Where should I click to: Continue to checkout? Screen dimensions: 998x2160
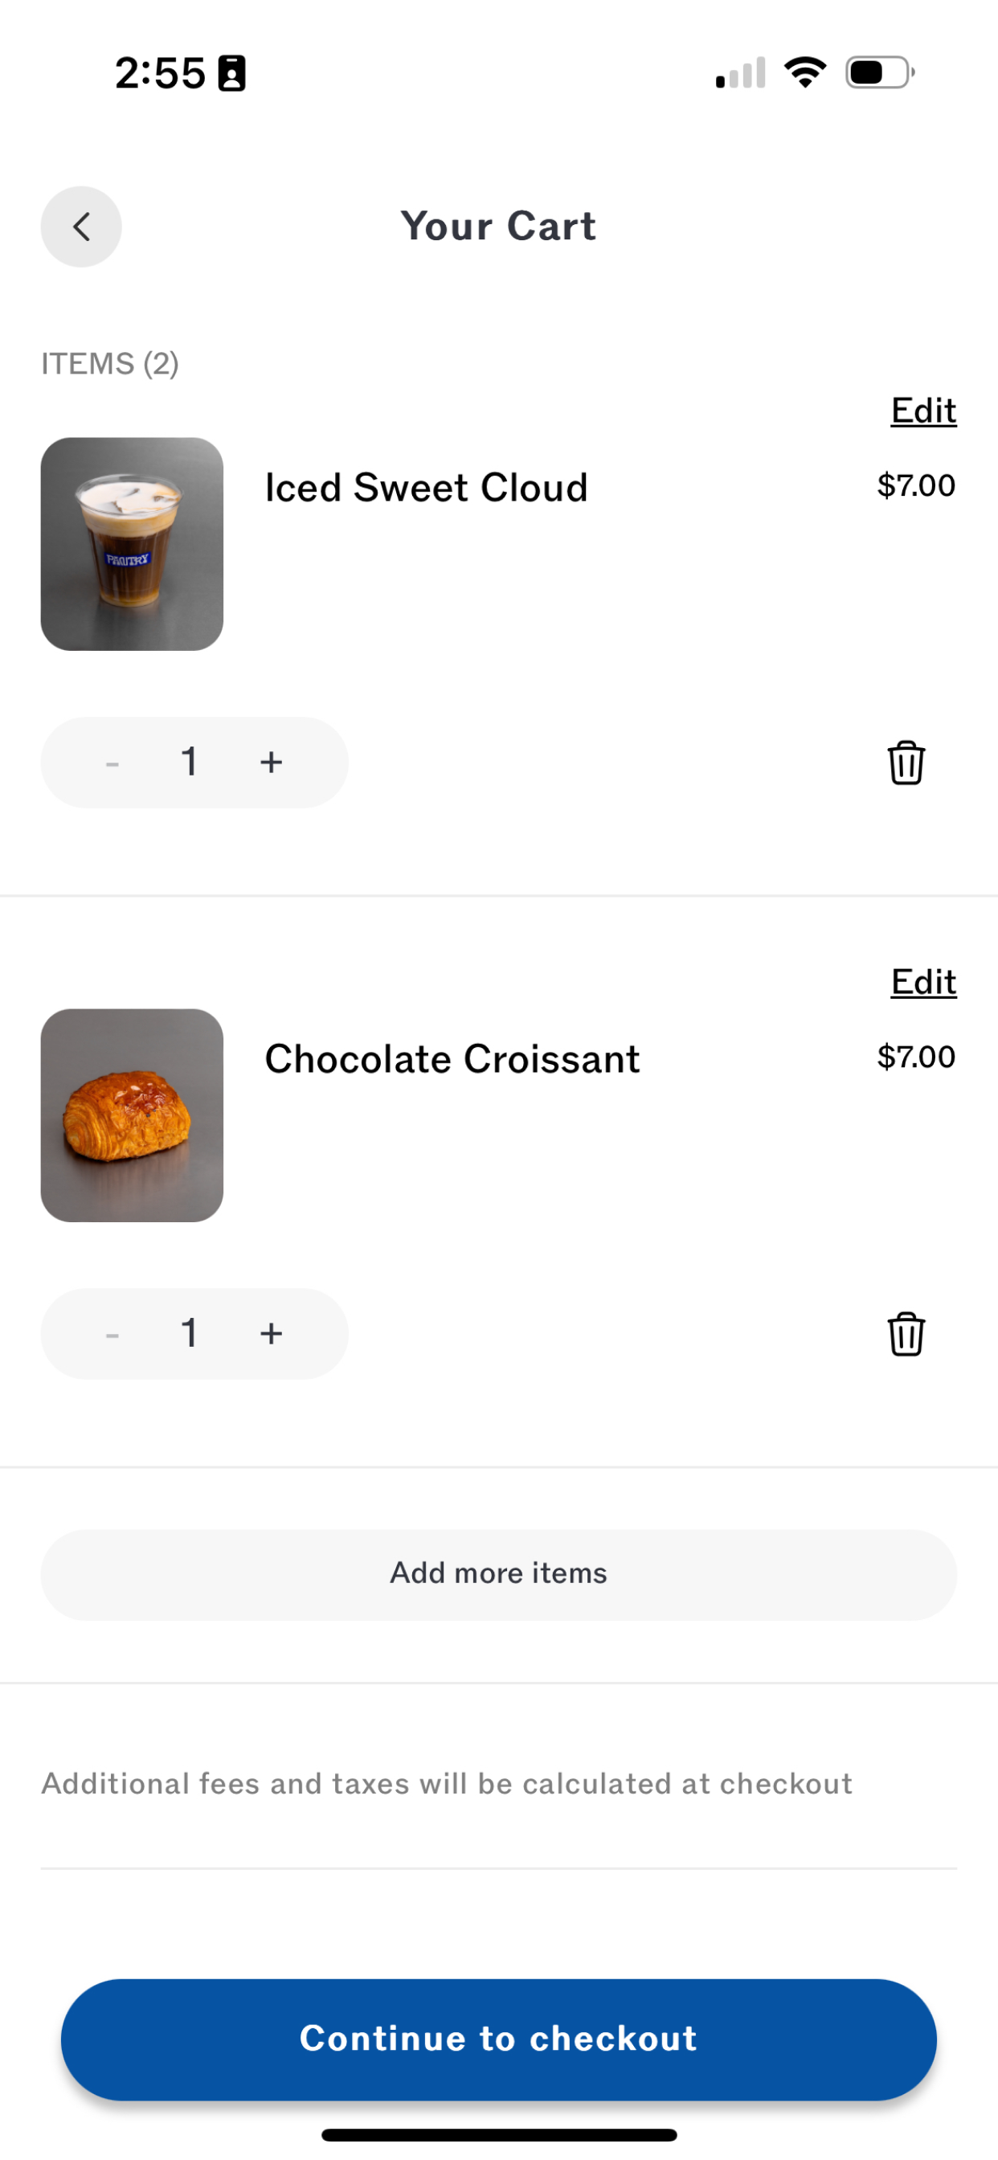coord(499,2039)
